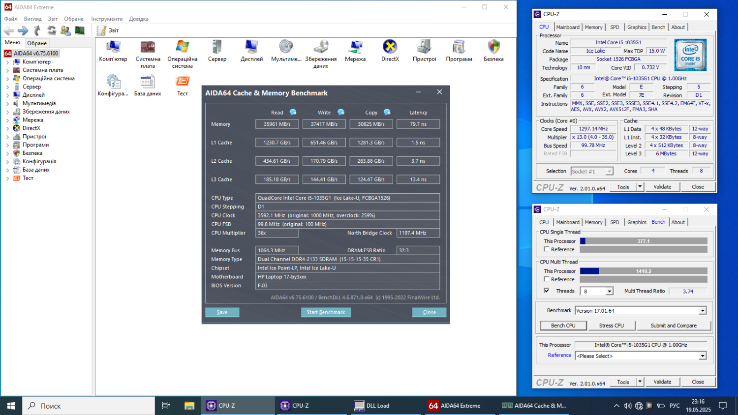Expand the Системна плата tree node
738x415 pixels.
[7, 70]
